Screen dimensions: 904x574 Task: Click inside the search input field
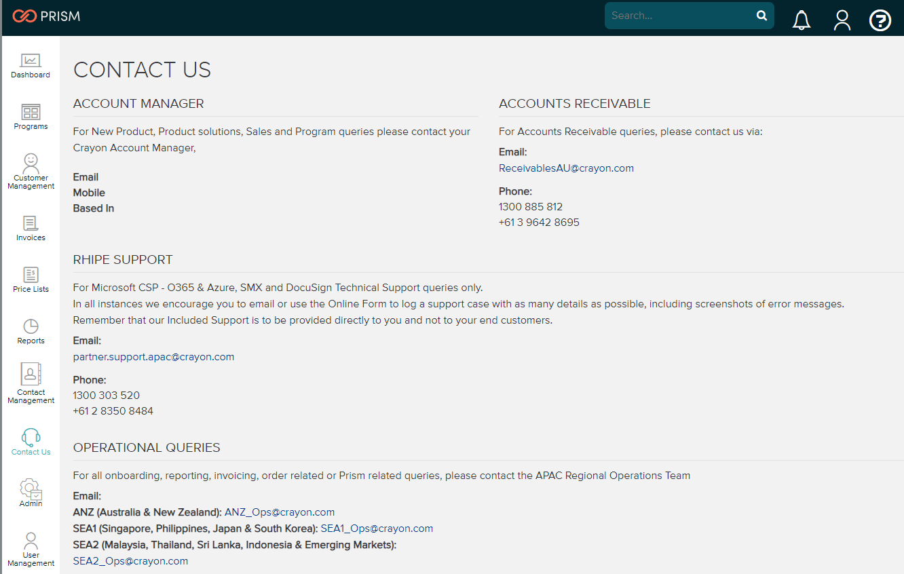679,15
